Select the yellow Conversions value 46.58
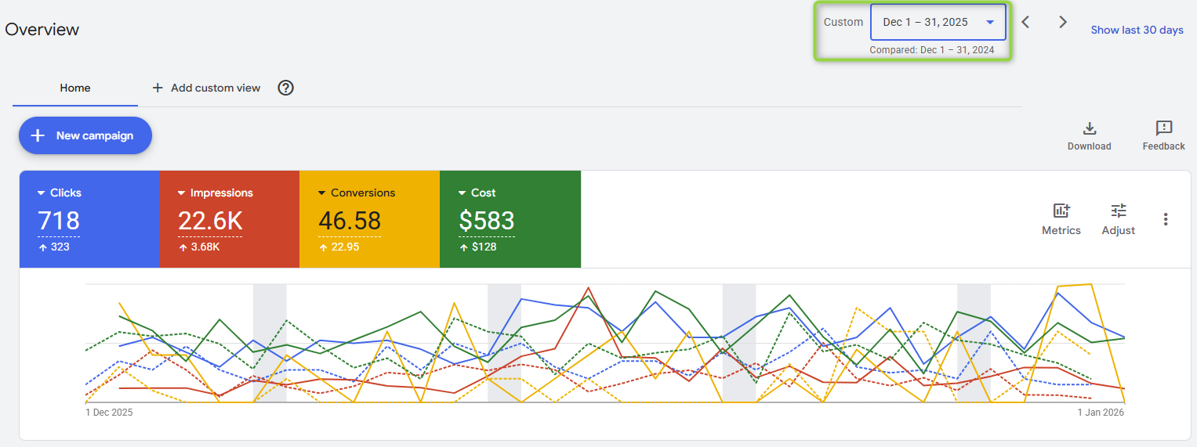Image resolution: width=1197 pixels, height=447 pixels. coord(350,222)
